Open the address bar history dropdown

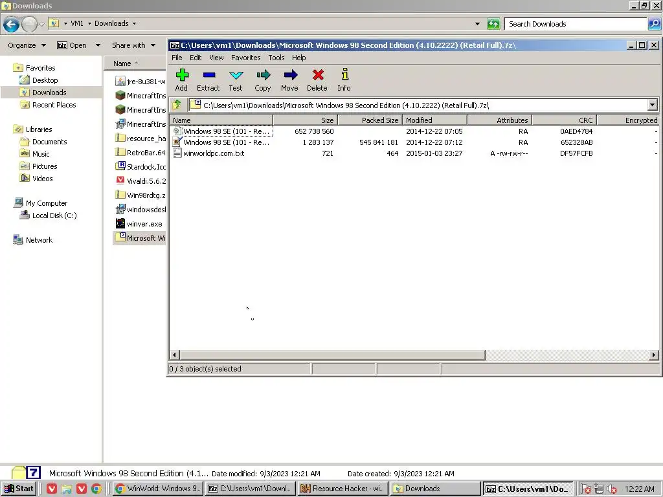tap(477, 24)
